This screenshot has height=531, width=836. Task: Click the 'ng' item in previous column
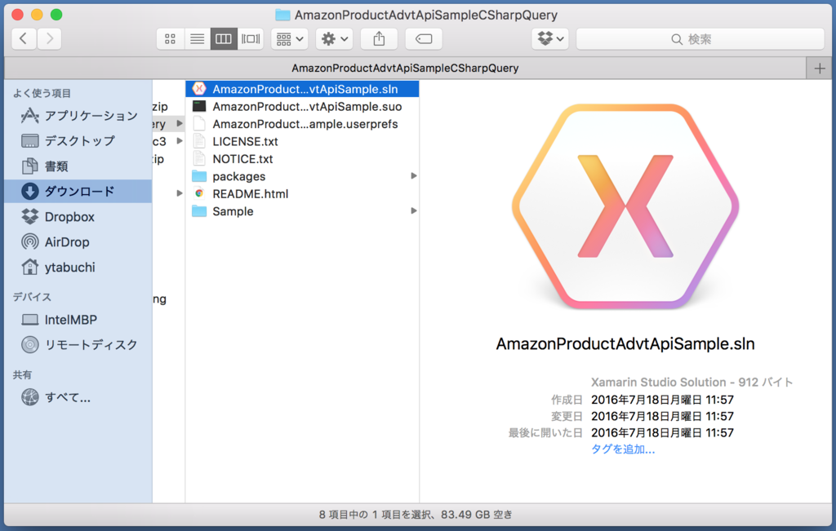point(159,299)
